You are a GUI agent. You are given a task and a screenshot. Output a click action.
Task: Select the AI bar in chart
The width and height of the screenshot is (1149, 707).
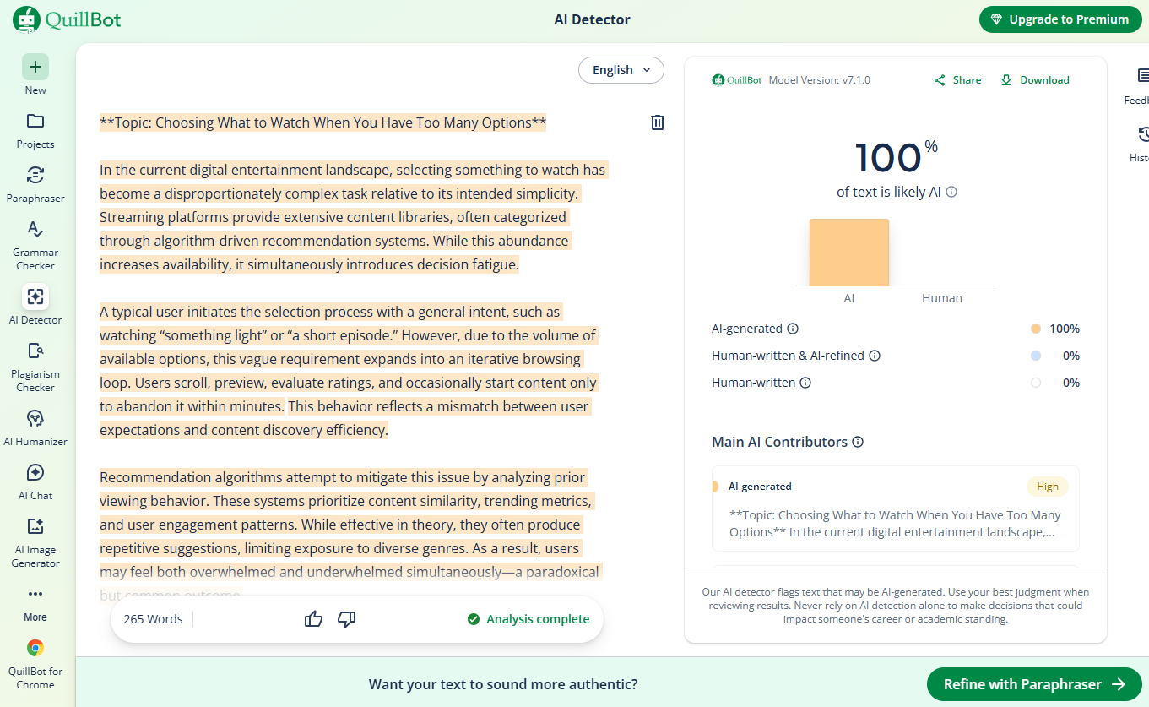click(x=849, y=253)
